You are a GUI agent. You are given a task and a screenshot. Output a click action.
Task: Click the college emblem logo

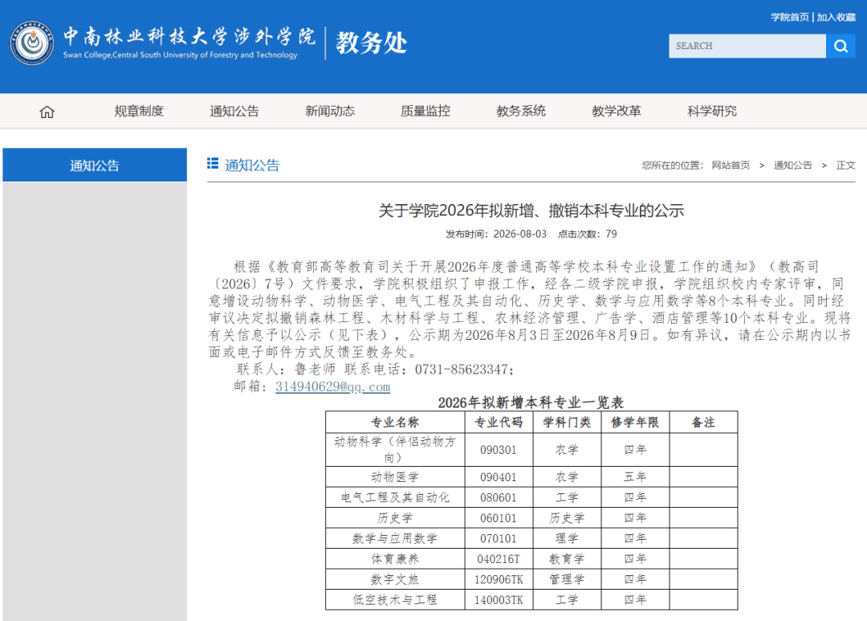[32, 43]
